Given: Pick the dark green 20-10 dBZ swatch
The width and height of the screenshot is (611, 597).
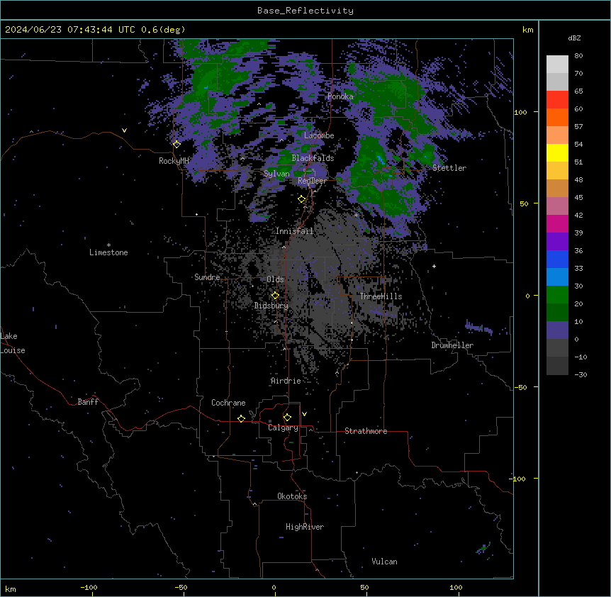Looking at the screenshot, I should [557, 313].
